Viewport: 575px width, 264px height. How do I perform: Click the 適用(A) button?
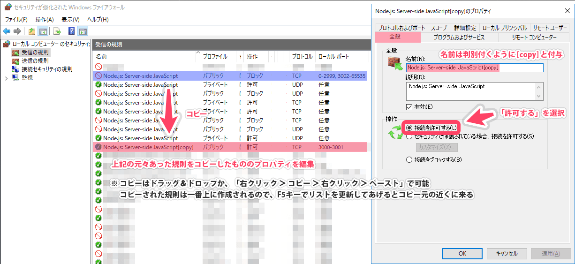tap(550, 253)
